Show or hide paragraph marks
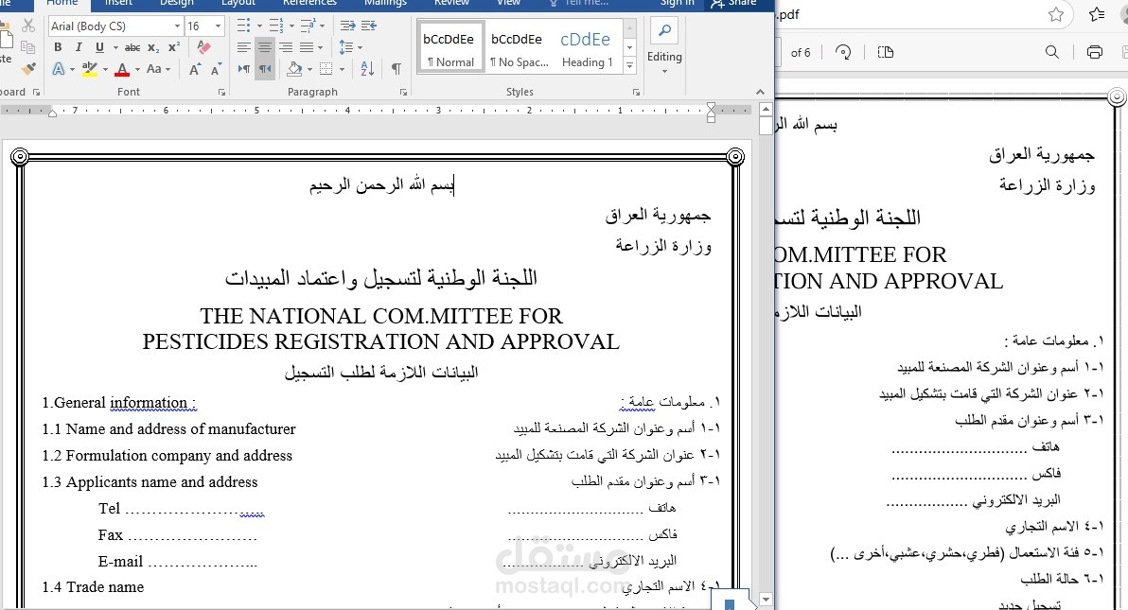Image resolution: width=1128 pixels, height=610 pixels. 397,69
